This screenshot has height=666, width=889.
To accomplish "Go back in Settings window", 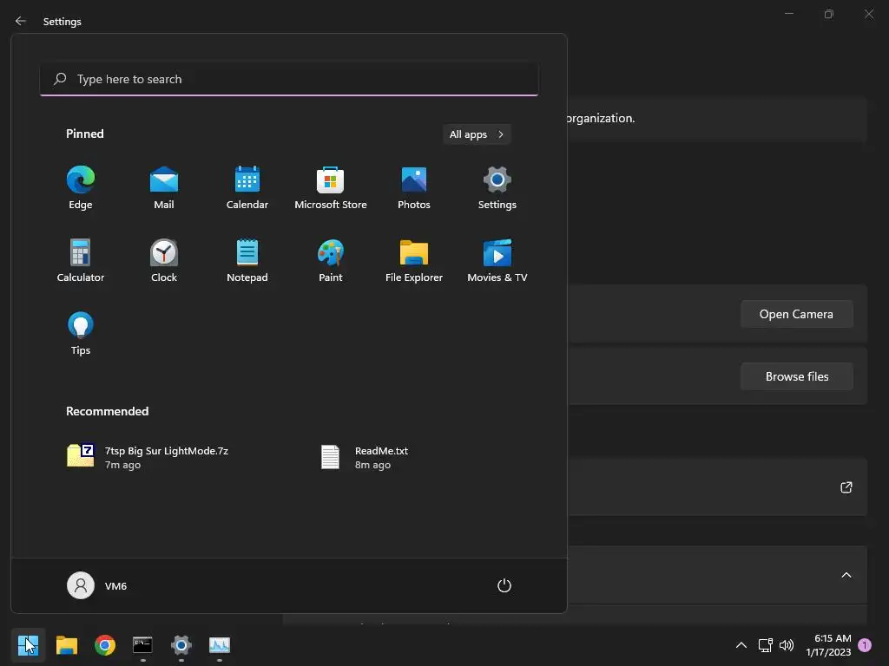I will click(21, 21).
